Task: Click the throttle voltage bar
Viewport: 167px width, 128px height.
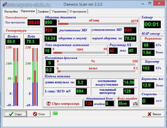Action: pos(97,71)
